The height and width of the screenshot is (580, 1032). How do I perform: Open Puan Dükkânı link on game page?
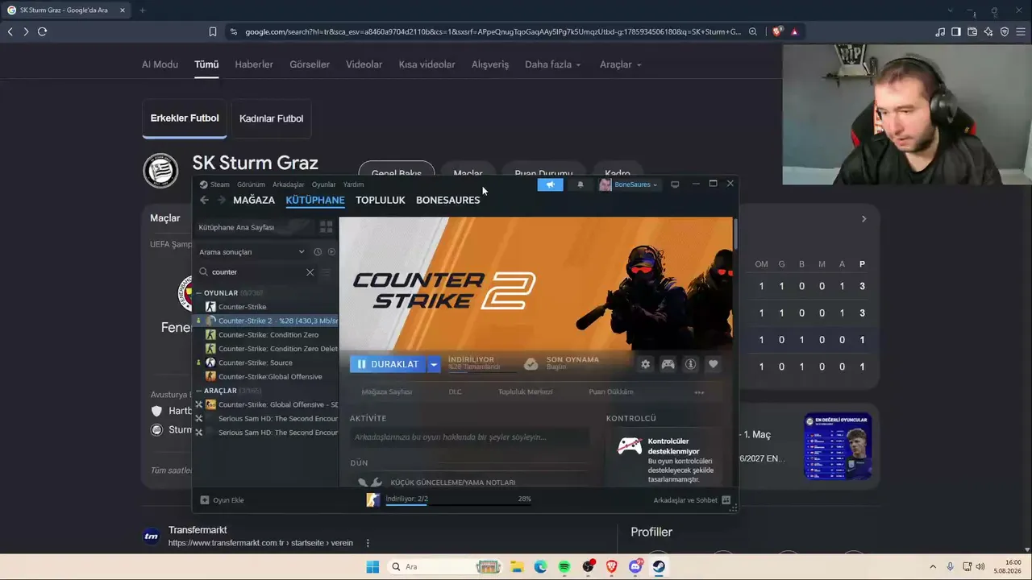click(x=611, y=392)
